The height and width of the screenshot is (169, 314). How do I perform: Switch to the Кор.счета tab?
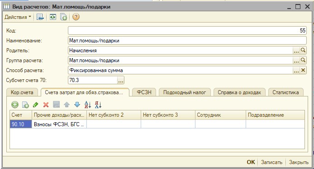tap(22, 92)
